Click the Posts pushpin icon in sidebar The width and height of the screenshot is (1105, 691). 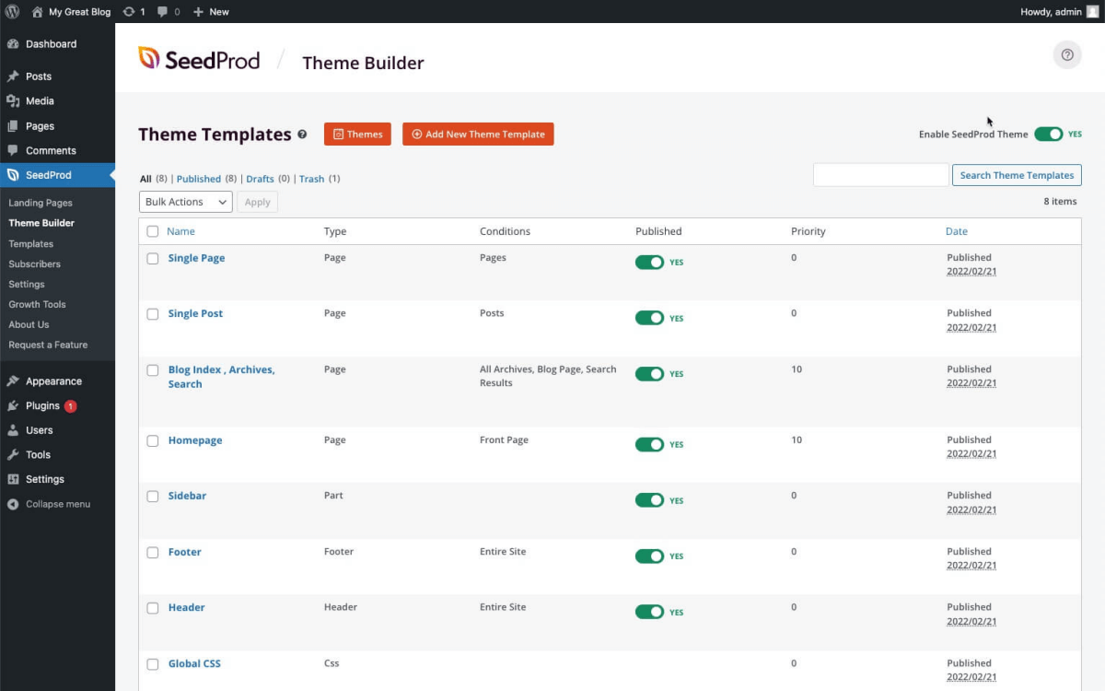click(16, 76)
